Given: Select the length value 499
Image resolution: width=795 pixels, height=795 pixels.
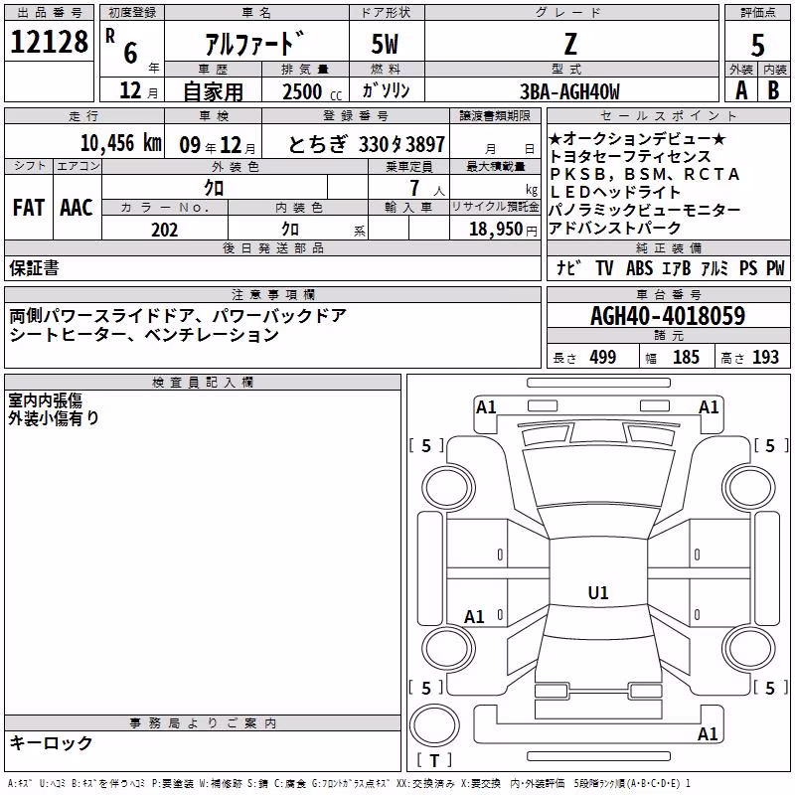Looking at the screenshot, I should pos(603,358).
